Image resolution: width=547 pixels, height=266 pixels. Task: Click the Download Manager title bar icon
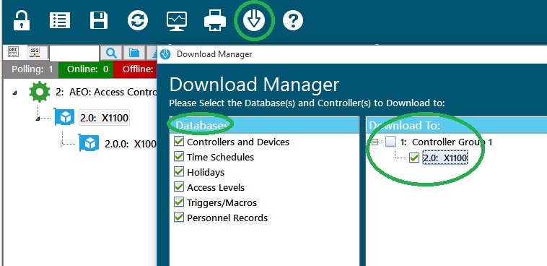pyautogui.click(x=165, y=54)
